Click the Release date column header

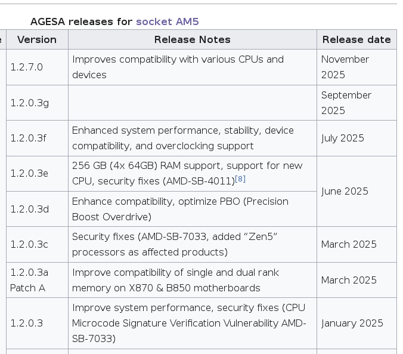coord(356,39)
